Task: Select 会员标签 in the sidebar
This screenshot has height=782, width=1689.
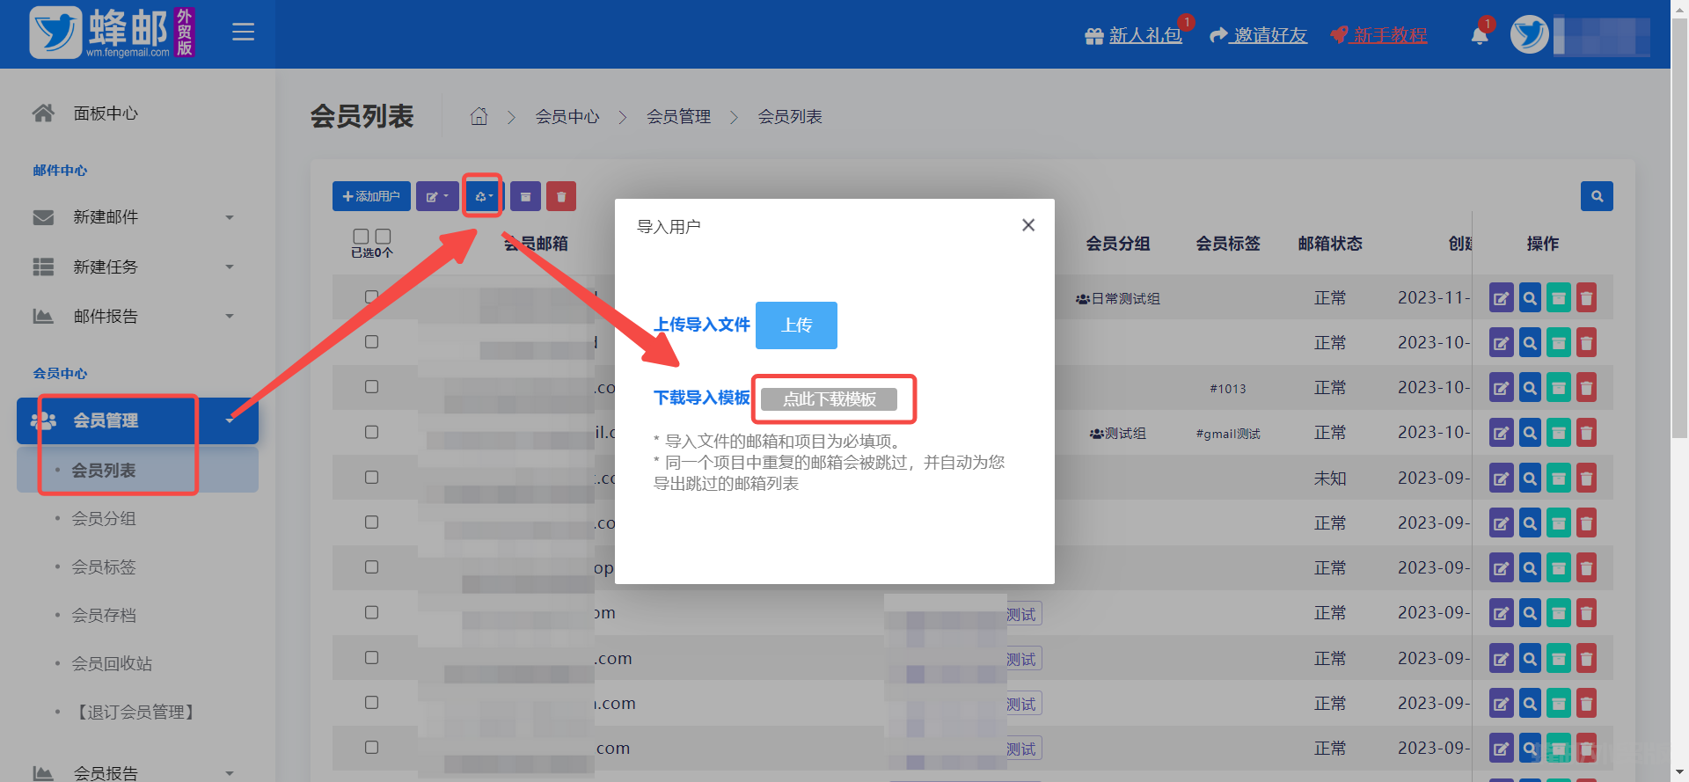Action: [x=104, y=567]
